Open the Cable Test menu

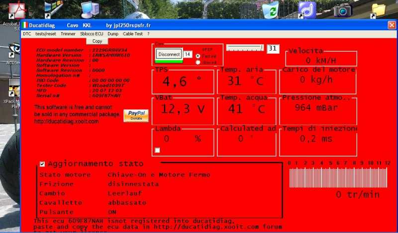pos(133,34)
